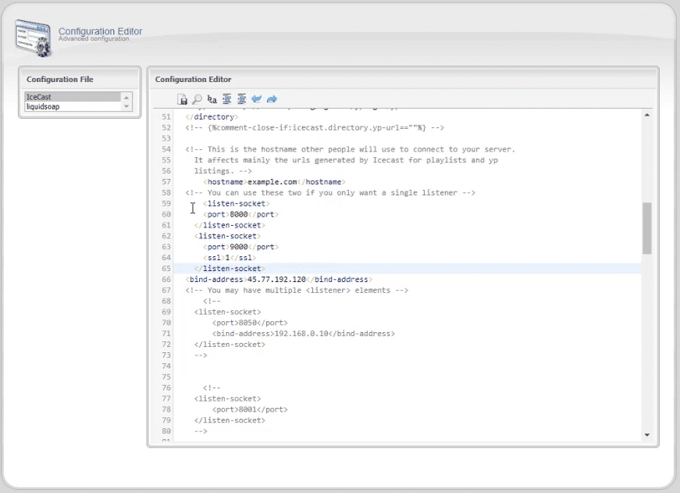Save the configuration file via the disk icon
680x493 pixels.
click(x=183, y=99)
